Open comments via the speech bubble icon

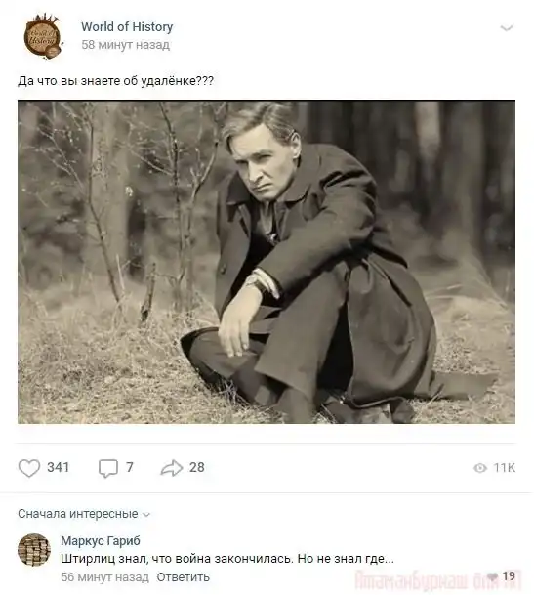click(108, 468)
